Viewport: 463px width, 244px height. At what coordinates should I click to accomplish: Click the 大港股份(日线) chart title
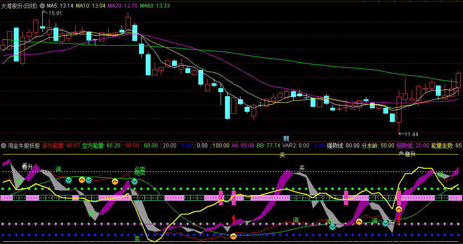pos(19,6)
